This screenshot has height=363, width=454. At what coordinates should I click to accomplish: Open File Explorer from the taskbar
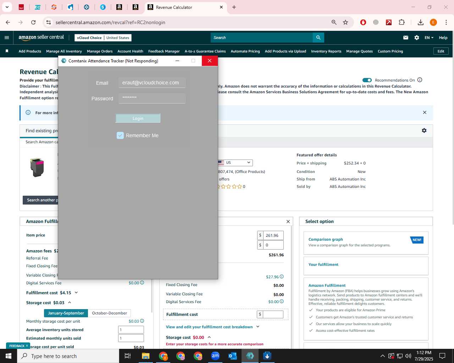pos(146,356)
